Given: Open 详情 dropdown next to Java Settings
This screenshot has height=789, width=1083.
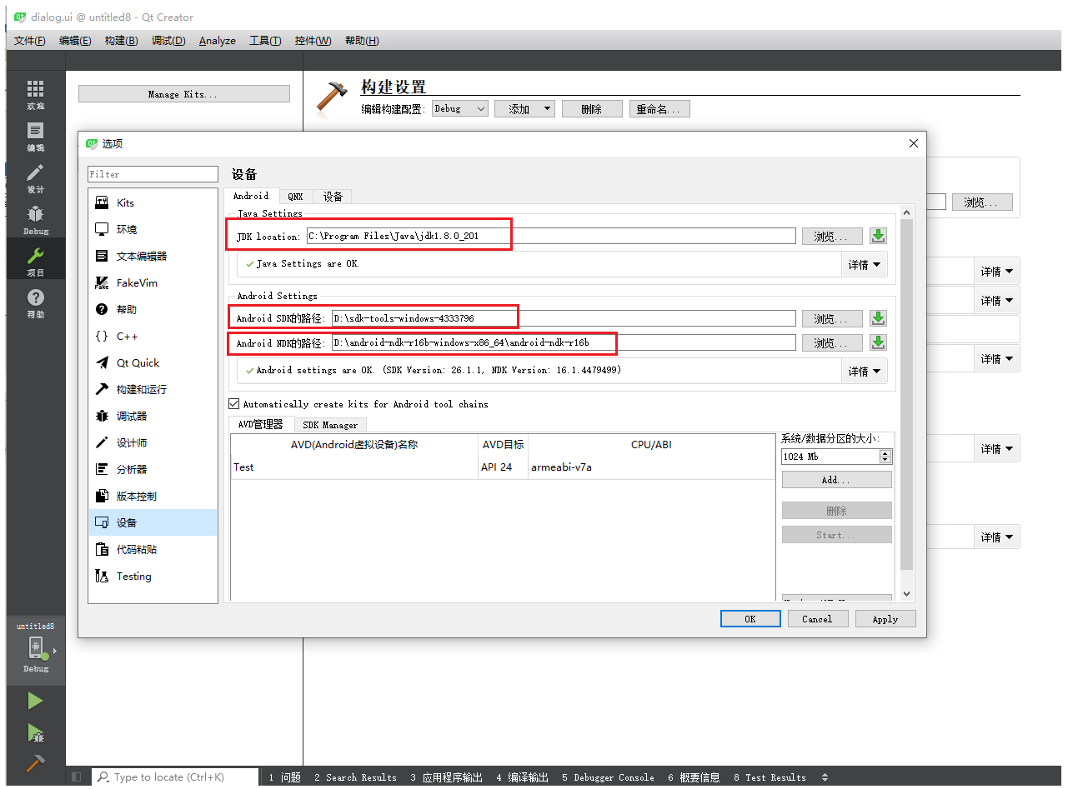Looking at the screenshot, I should [x=864, y=263].
